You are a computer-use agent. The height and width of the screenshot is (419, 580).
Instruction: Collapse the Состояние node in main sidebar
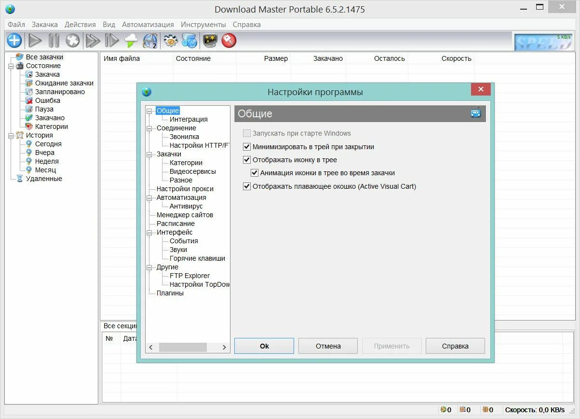click(11, 66)
